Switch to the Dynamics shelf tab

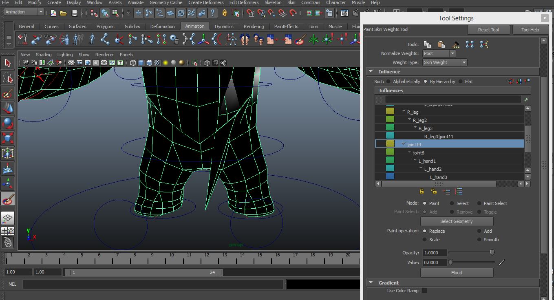pos(224,26)
